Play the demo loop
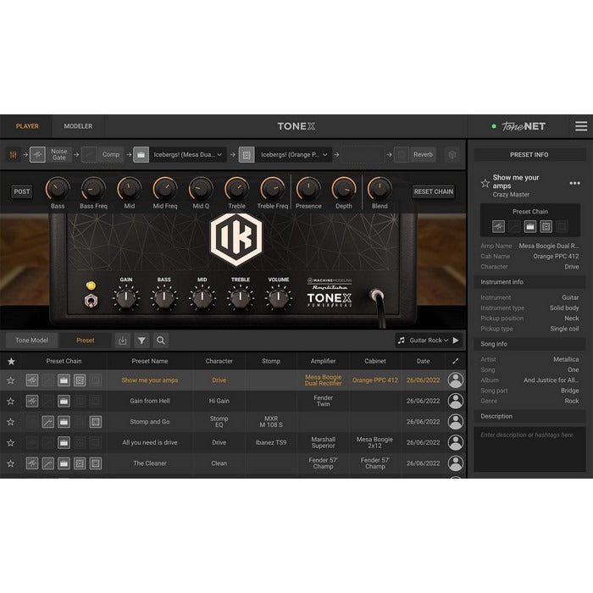Image resolution: width=593 pixels, height=593 pixels. tap(456, 341)
